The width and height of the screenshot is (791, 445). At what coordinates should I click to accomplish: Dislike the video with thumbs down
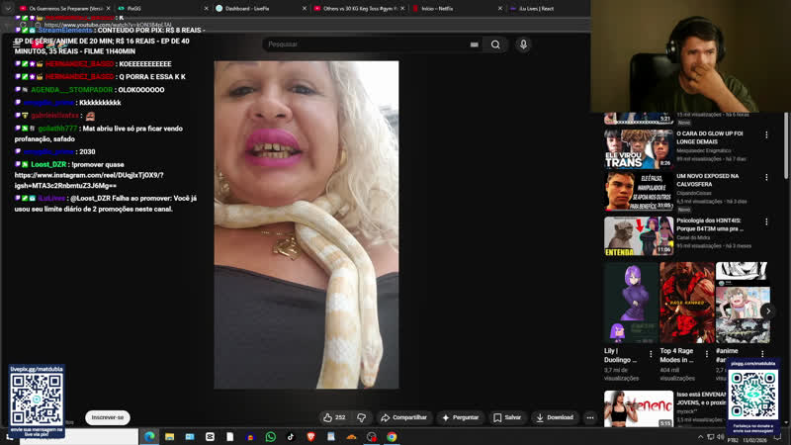(361, 417)
